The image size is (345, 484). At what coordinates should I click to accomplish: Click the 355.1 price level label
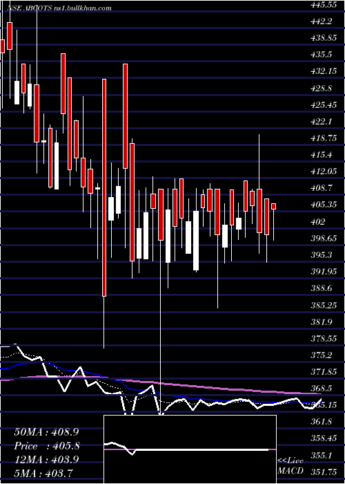320,456
